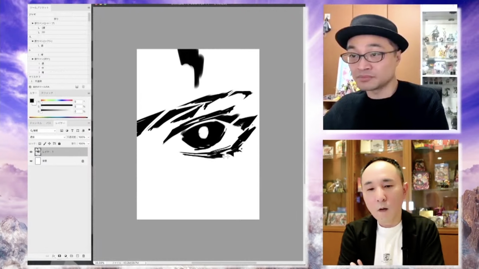
Task: Filter layers by text type icon
Action: (x=72, y=131)
